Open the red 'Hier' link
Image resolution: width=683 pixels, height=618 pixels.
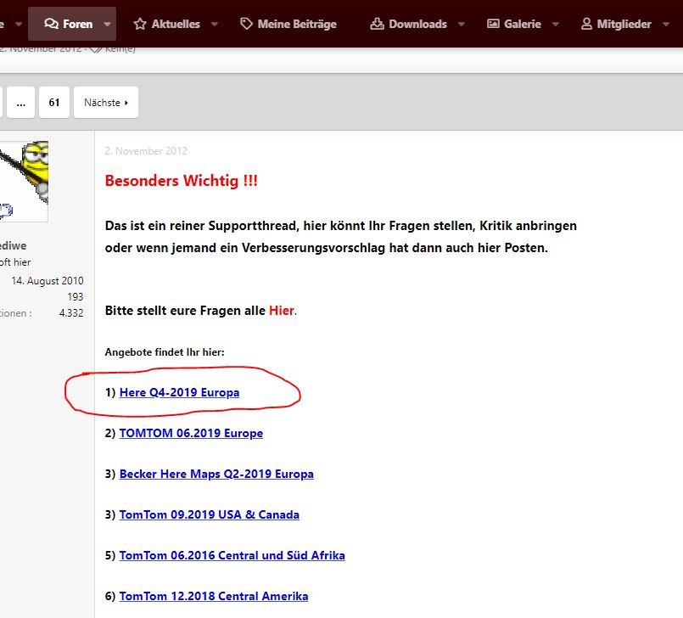[x=282, y=311]
